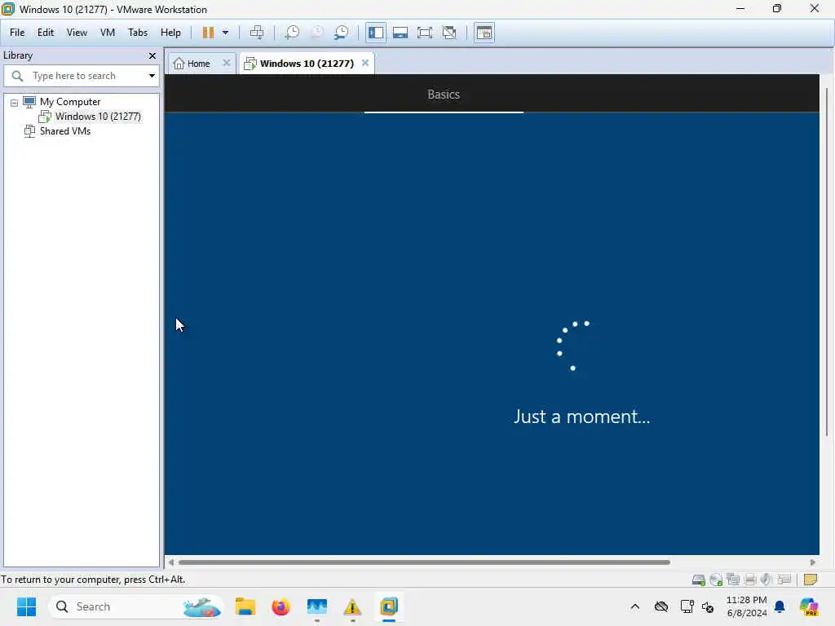The image size is (835, 626).
Task: Take a snapshot of this virtual machine
Action: pos(292,33)
